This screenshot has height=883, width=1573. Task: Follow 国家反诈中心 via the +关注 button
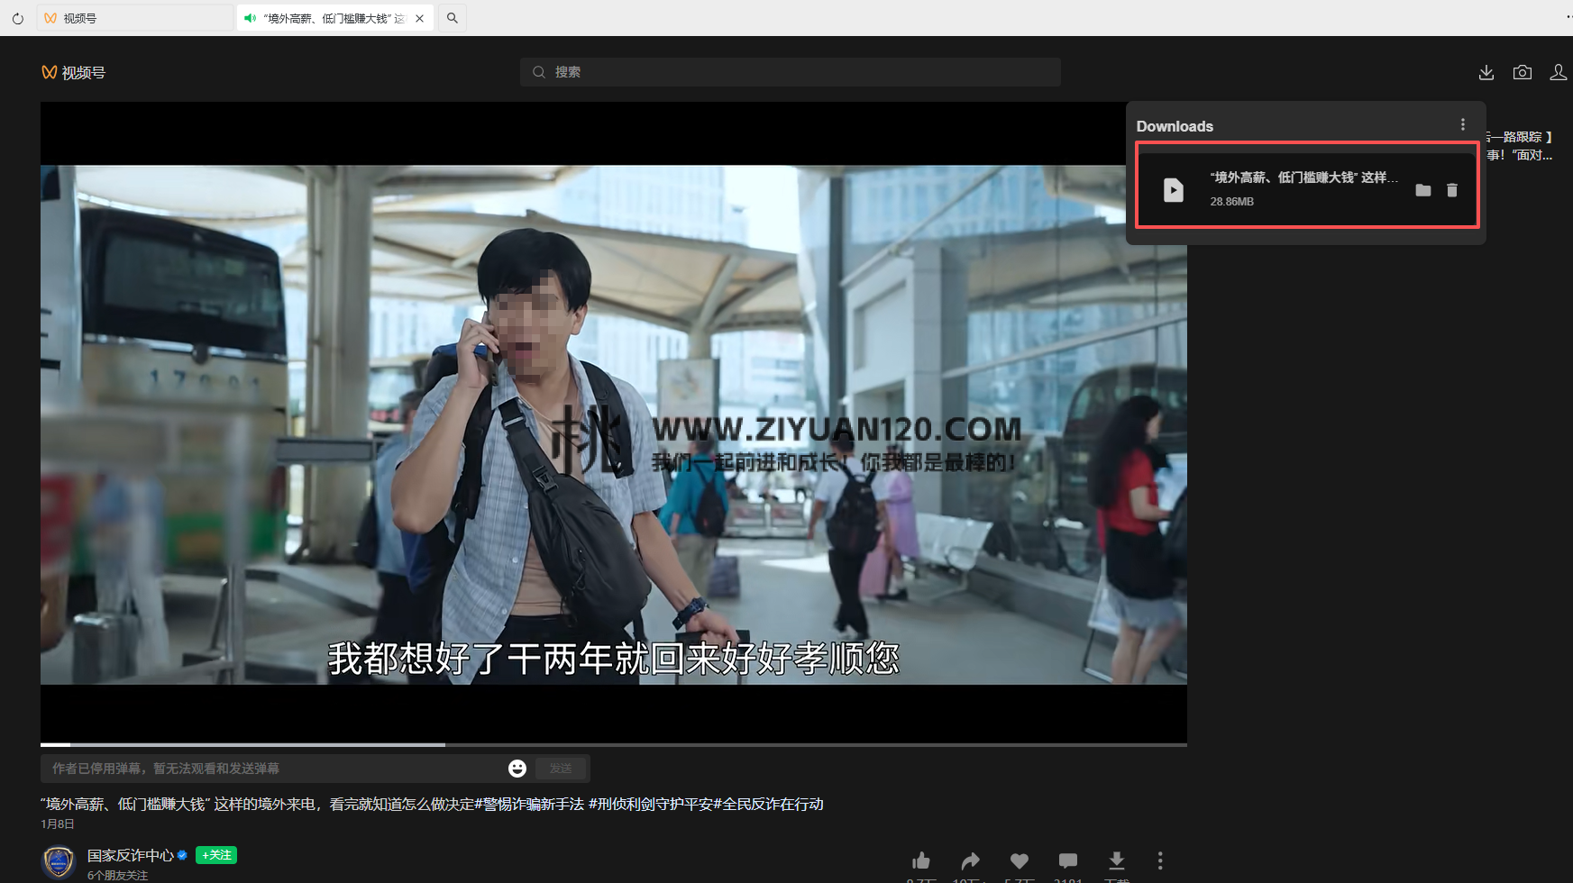pos(215,854)
